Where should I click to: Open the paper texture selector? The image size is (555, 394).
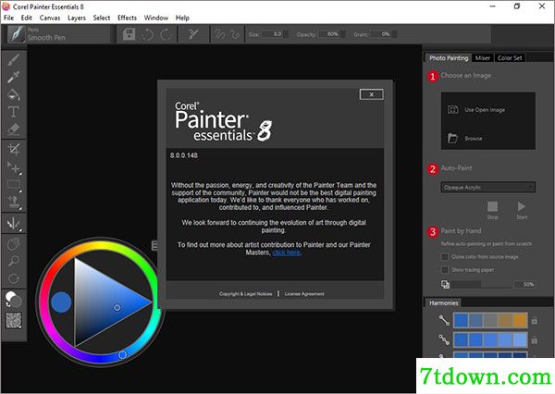[14, 320]
